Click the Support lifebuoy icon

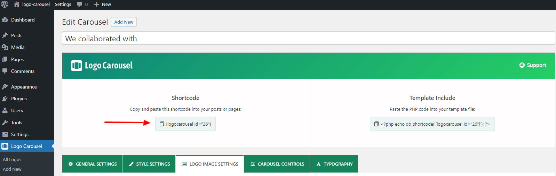(x=522, y=65)
